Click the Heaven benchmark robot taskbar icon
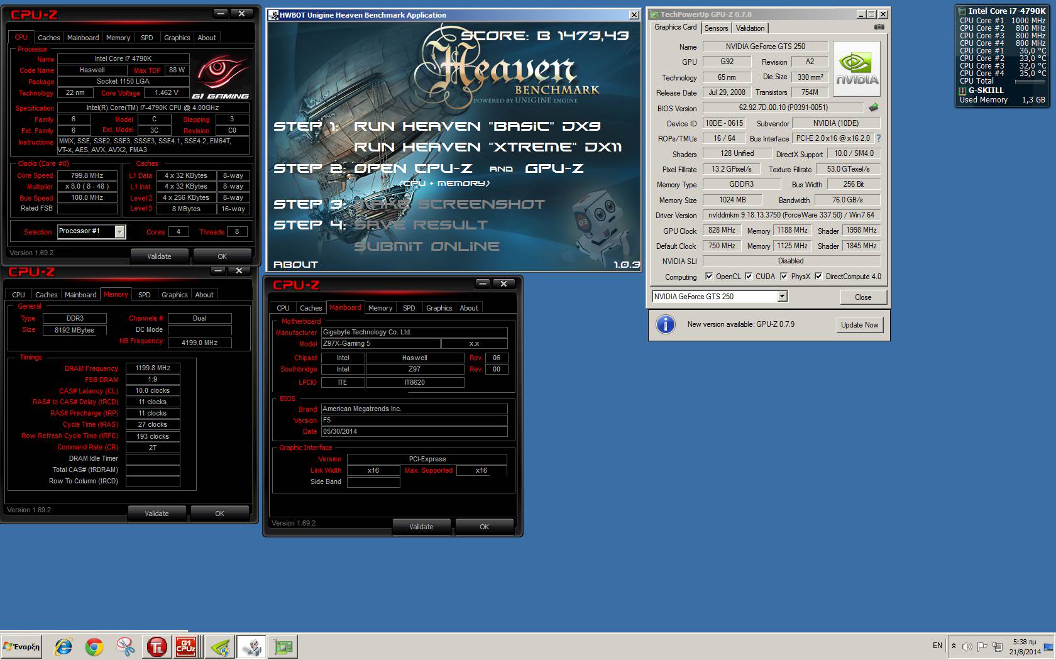 tap(252, 646)
